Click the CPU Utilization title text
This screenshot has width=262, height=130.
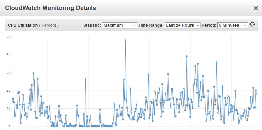click(23, 25)
